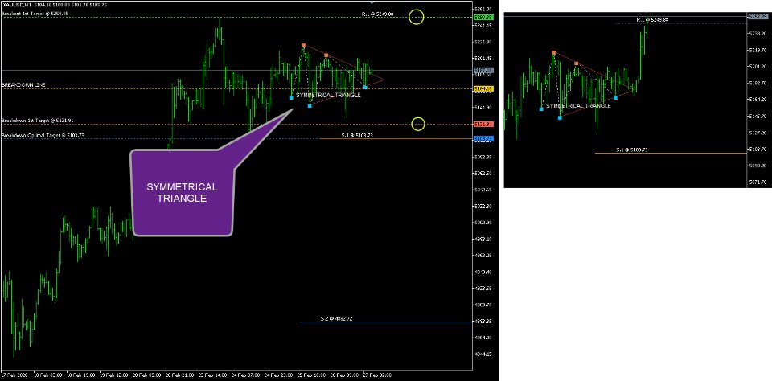The image size is (772, 381).
Task: Click the '23 Feb 14:00' time axis label
Action: tap(211, 375)
